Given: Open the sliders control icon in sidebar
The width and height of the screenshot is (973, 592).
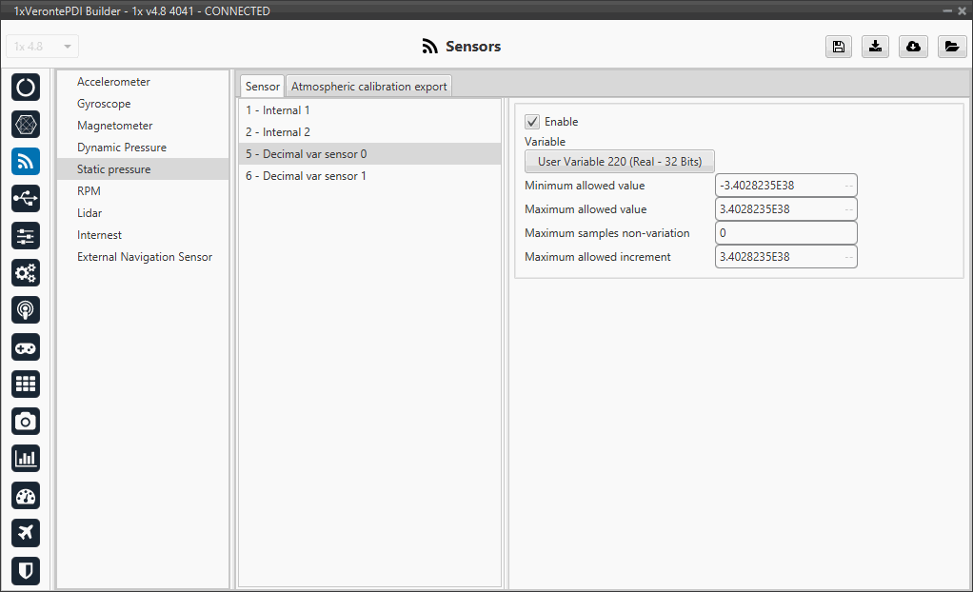Looking at the screenshot, I should 26,235.
